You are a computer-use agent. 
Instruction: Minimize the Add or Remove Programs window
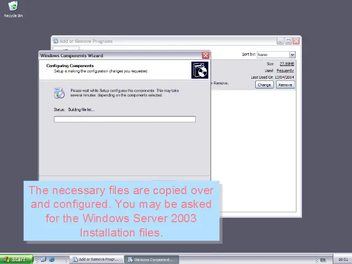click(280, 41)
